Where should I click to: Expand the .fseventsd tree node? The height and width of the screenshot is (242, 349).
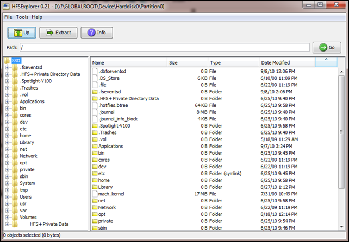point(7,67)
